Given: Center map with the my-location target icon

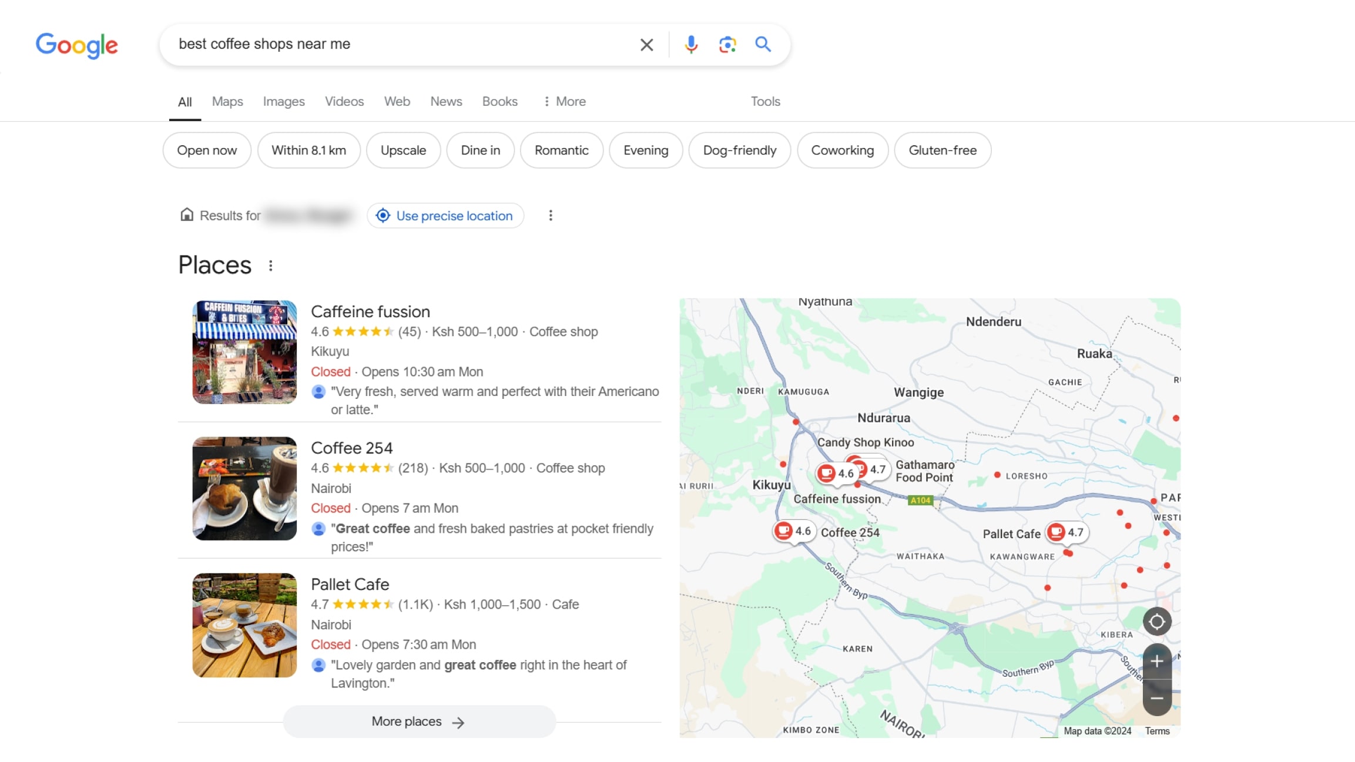Looking at the screenshot, I should (x=1156, y=622).
